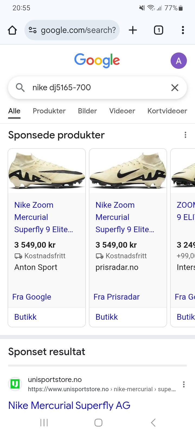Tap the search field with nike dj5165-700
Image resolution: width=195 pixels, height=435 pixels.
pos(97,88)
